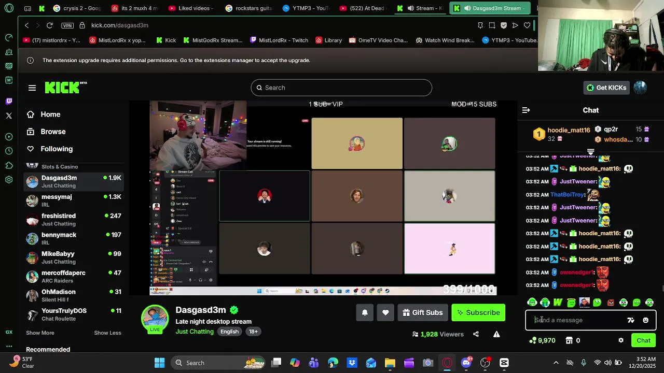Click the Dasgasd3m streamer avatar with LIVE badge
Viewport: 664px width, 373px height.
[155, 319]
